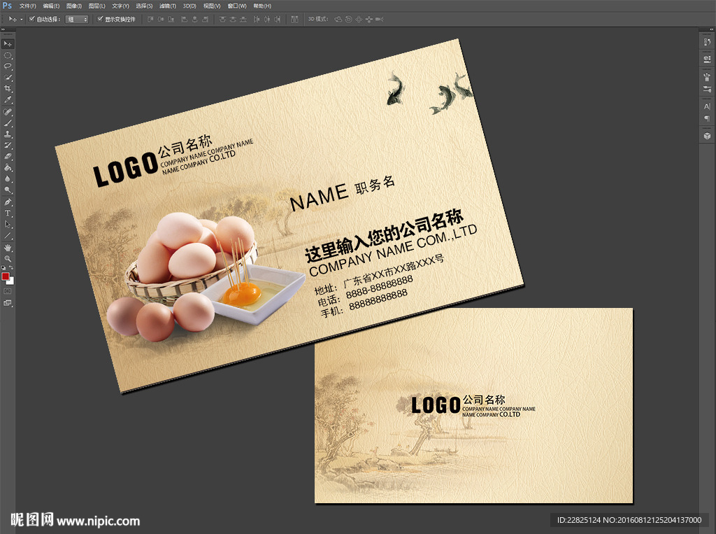Image resolution: width=716 pixels, height=534 pixels.
Task: Select the Dodge tool
Action: coord(8,190)
